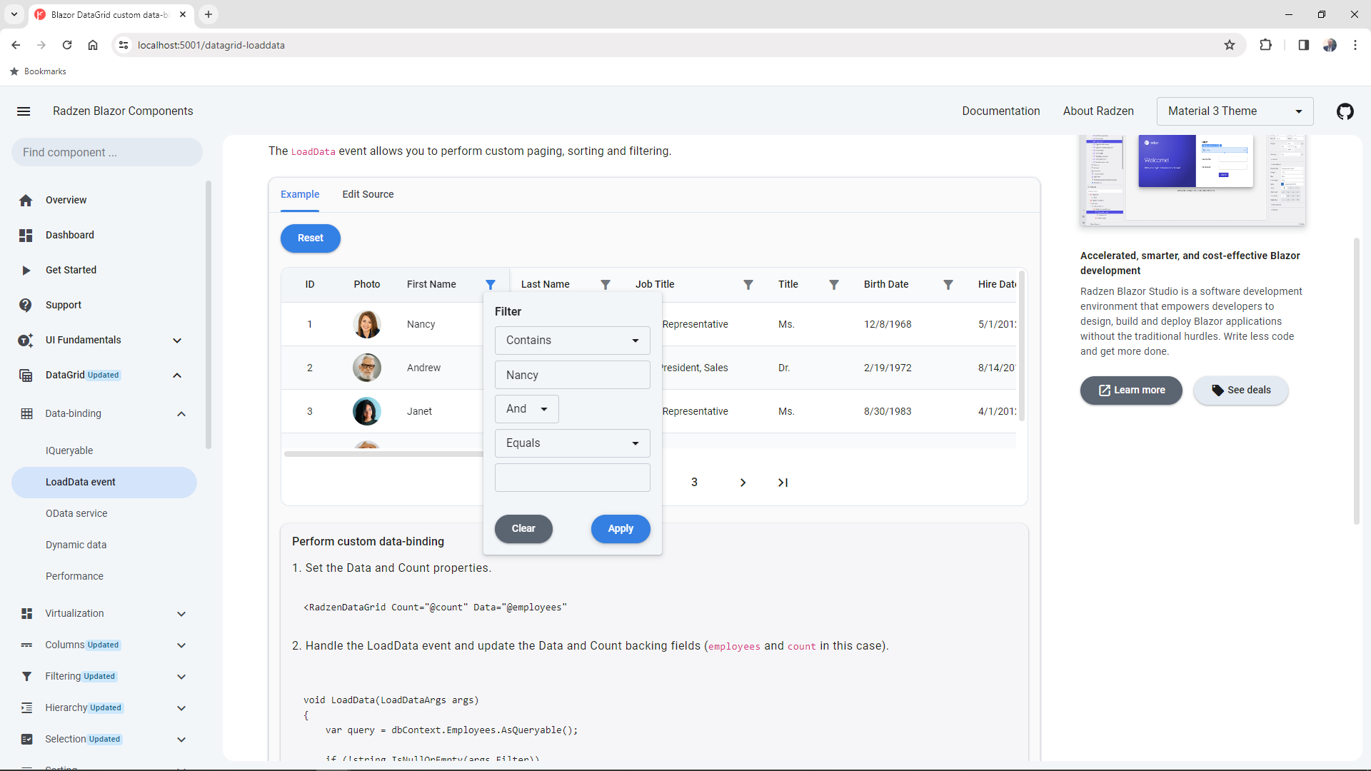Open the And logical operator dropdown
This screenshot has width=1371, height=771.
(526, 409)
